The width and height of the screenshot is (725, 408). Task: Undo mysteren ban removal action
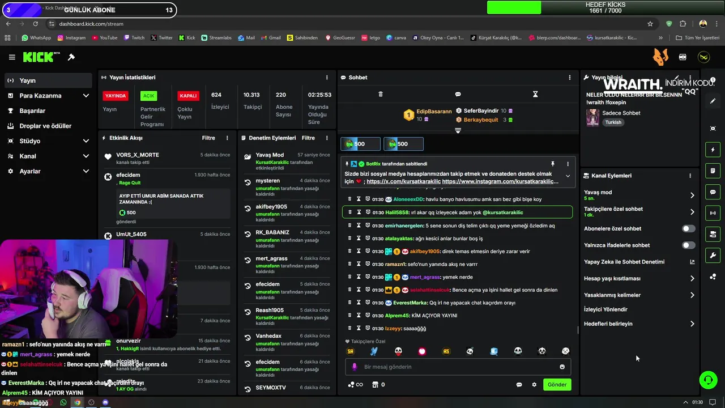(248, 182)
